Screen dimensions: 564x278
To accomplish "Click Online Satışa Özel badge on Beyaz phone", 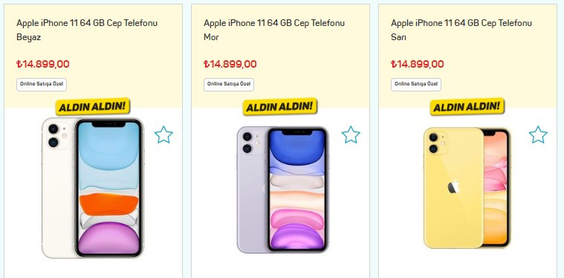I will pyautogui.click(x=42, y=85).
